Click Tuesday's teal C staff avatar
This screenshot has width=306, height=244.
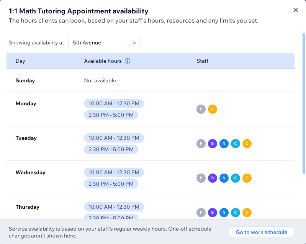pos(236,144)
